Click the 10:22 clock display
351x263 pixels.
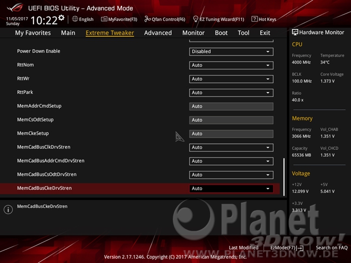44,20
